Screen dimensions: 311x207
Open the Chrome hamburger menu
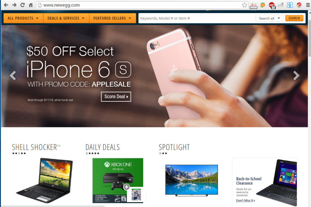(308, 5)
